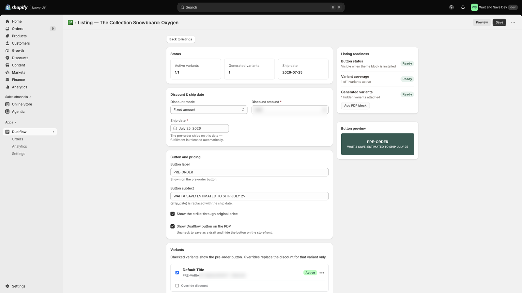Click the Growth icon
The image size is (522, 293).
point(8,51)
